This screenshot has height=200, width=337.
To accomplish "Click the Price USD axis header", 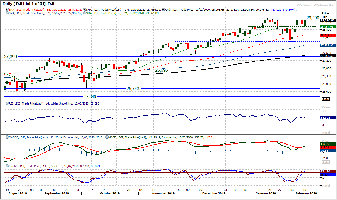I will (x=325, y=15).
